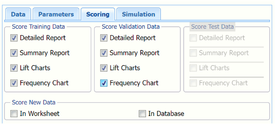Uncheck Detailed Report under Score Validation Data

104,38
